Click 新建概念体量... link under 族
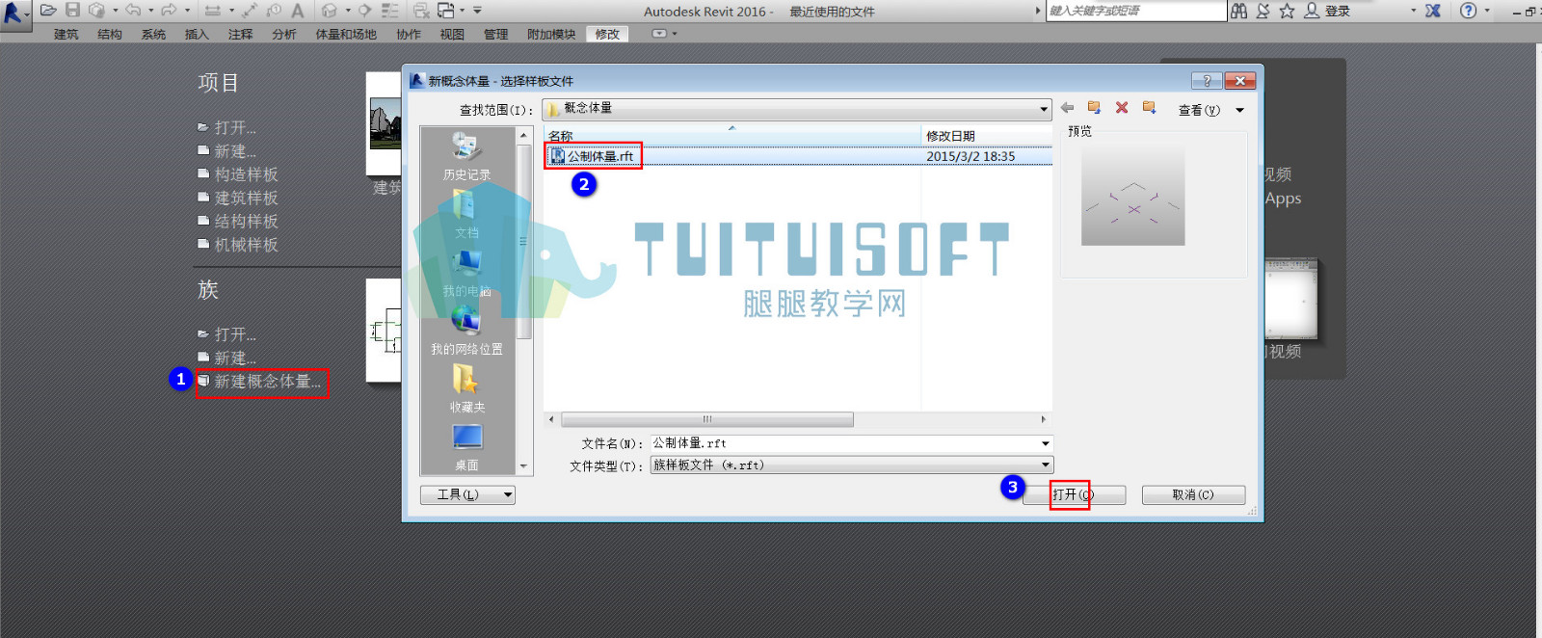The image size is (1542, 638). point(267,382)
